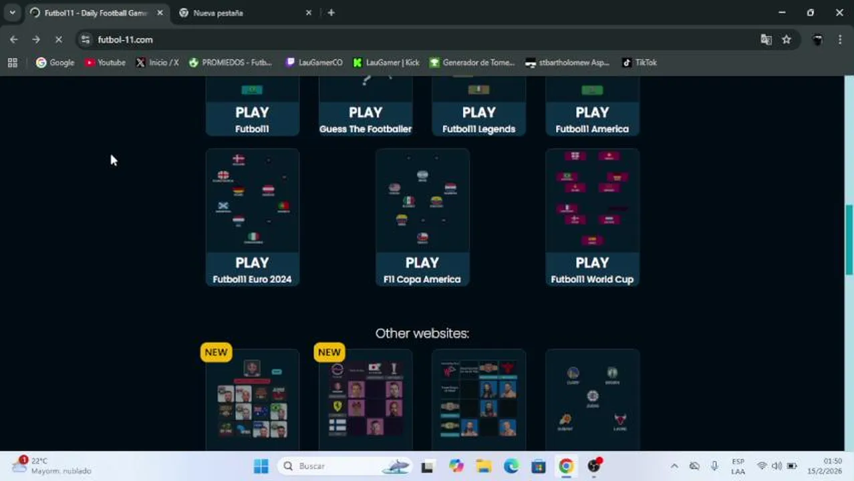This screenshot has height=481, width=854.
Task: Click the translate page icon
Action: pos(766,39)
